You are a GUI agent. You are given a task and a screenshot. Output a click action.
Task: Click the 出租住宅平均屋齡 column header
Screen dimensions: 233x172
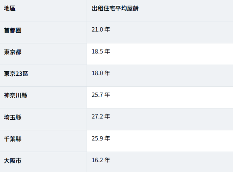[115, 8]
